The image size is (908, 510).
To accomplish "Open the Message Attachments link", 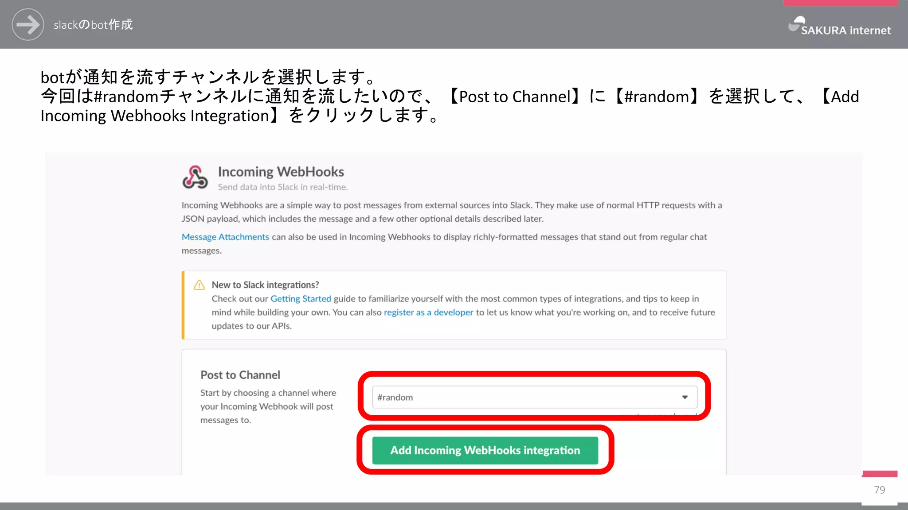I will click(x=225, y=237).
